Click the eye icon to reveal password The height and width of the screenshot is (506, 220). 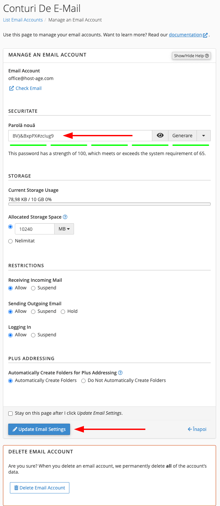[160, 136]
